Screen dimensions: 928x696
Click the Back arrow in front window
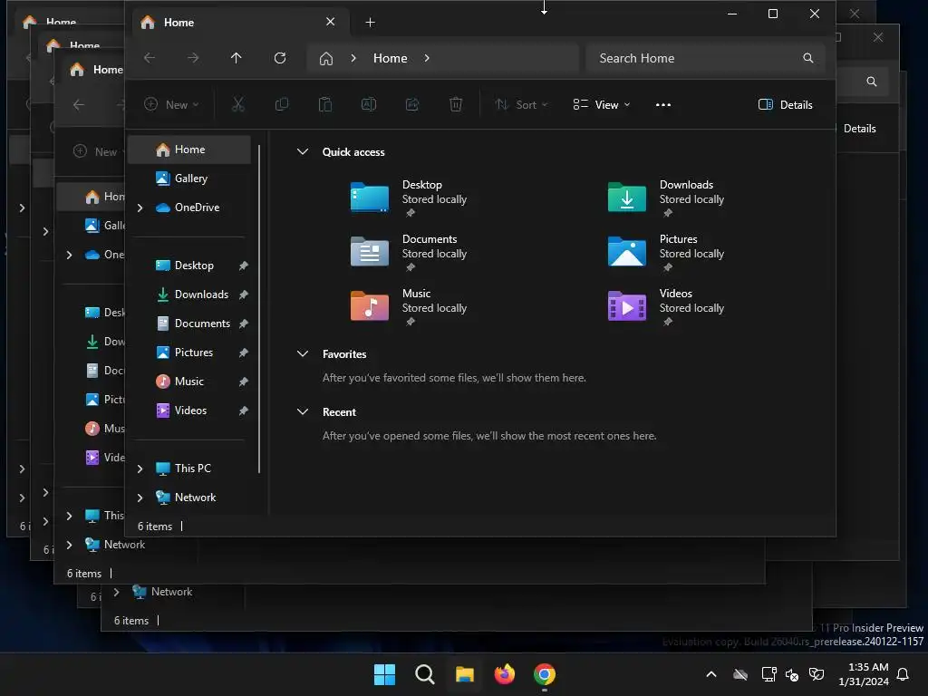[x=150, y=58]
